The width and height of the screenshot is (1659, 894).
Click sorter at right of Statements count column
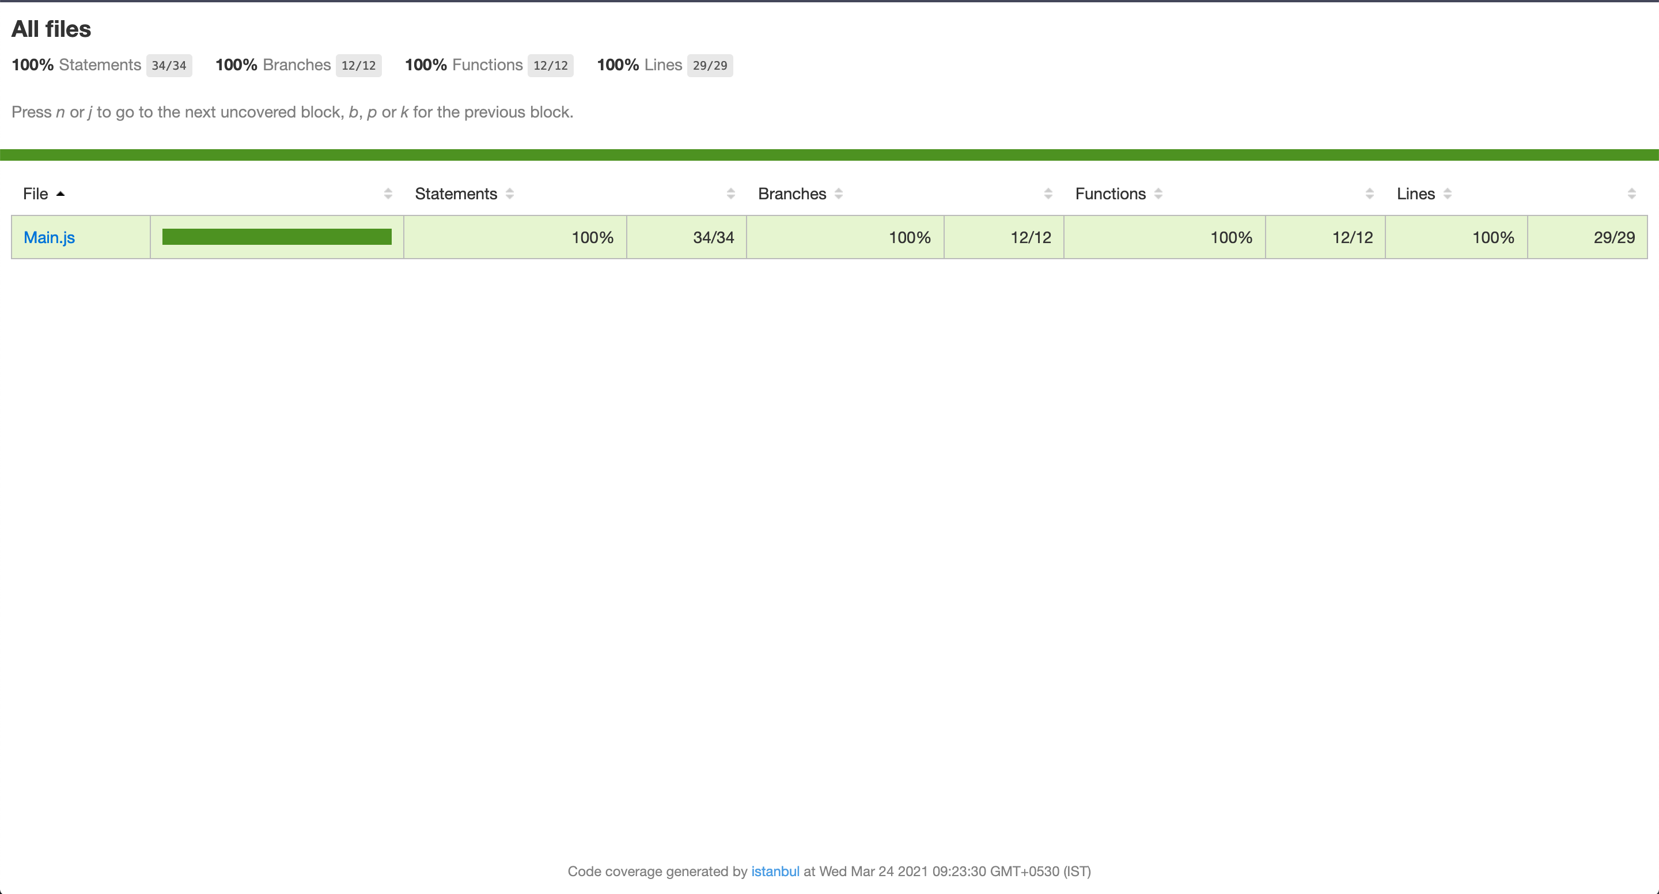click(730, 194)
